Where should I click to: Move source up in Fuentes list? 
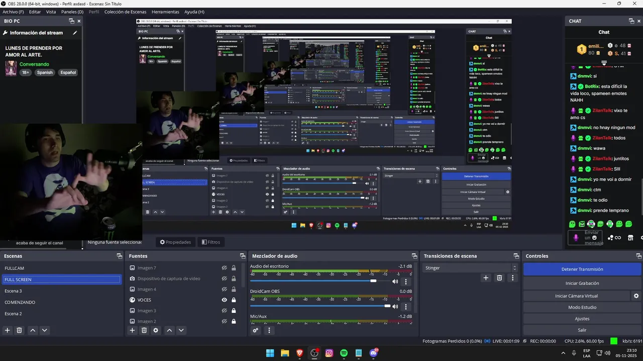(169, 330)
